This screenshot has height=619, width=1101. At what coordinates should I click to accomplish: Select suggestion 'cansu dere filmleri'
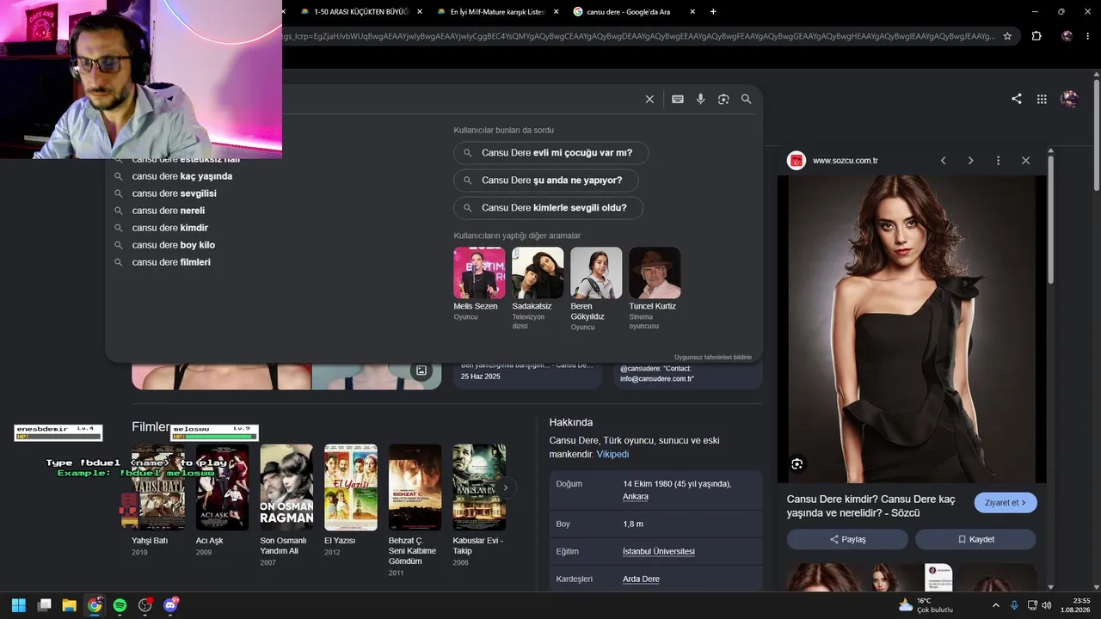click(171, 262)
